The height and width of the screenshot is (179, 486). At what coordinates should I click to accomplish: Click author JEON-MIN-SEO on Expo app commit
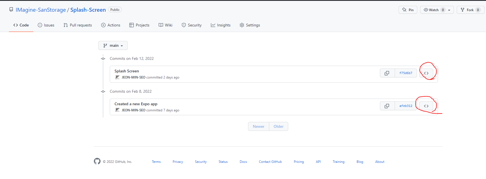click(134, 110)
